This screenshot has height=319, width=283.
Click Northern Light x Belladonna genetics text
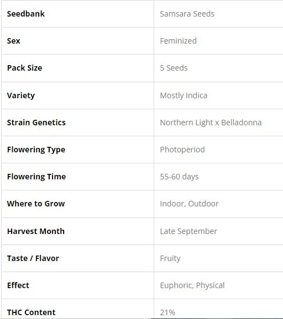tap(211, 123)
